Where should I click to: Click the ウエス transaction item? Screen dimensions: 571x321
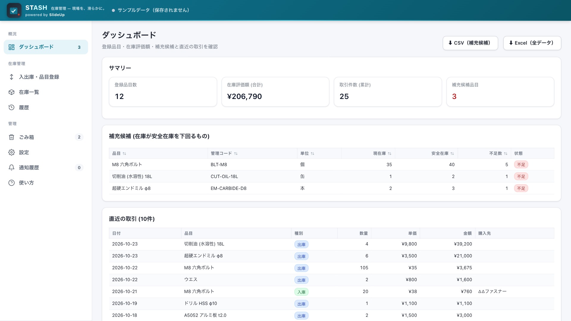pos(191,280)
